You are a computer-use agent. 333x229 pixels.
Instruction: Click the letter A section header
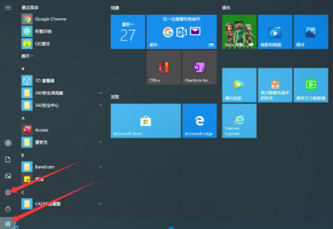(23, 118)
